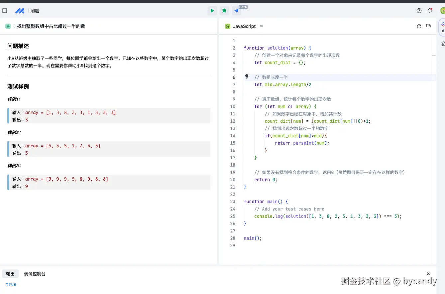Open the 刷题 menu item

(35, 10)
